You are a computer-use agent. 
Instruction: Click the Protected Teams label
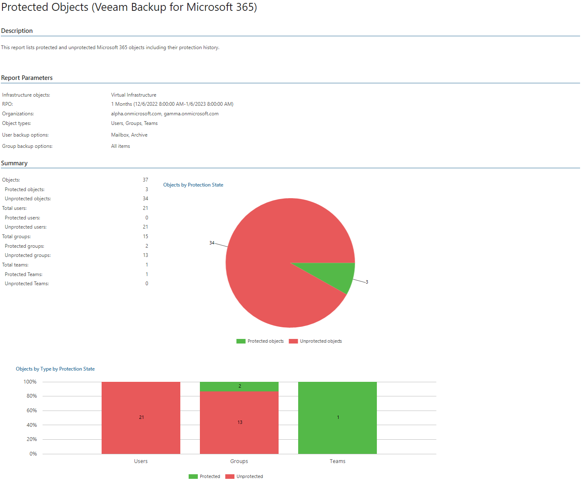click(x=24, y=274)
